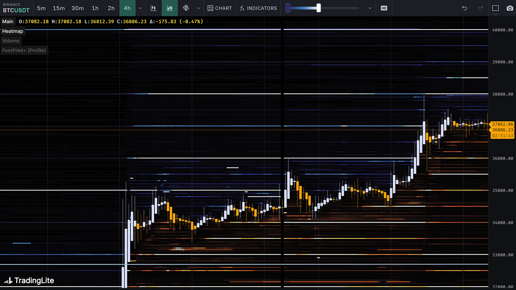Switch to the 15m timeframe
The image size is (516, 290).
coord(59,8)
